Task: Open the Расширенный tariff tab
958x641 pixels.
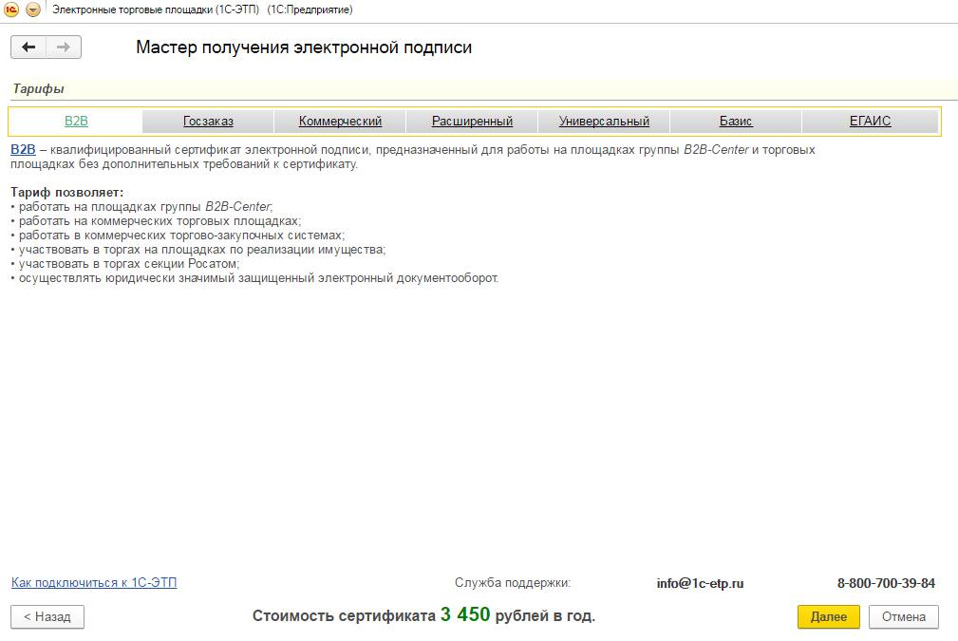Action: 472,121
